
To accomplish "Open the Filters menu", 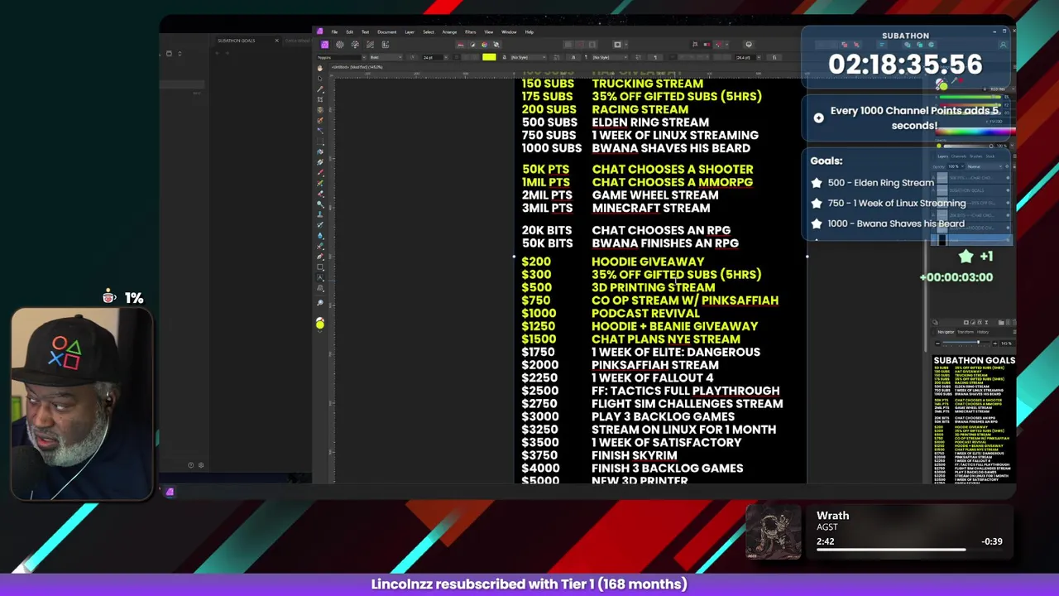I will click(470, 32).
